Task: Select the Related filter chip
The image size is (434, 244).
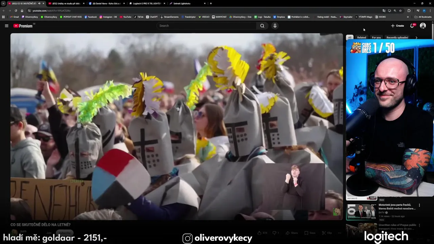Action: tap(361, 37)
